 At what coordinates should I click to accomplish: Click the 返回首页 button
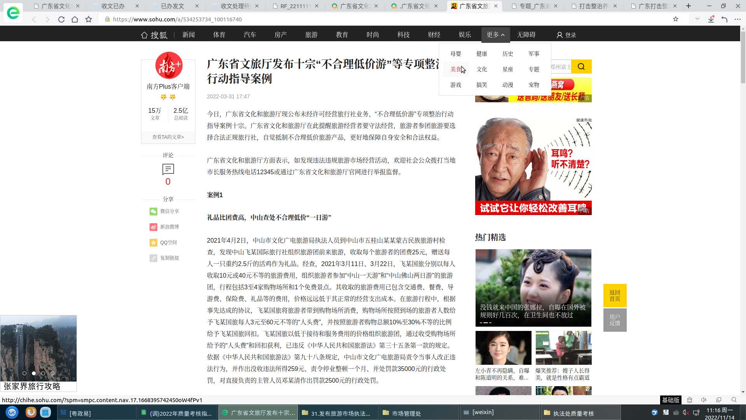(x=615, y=295)
